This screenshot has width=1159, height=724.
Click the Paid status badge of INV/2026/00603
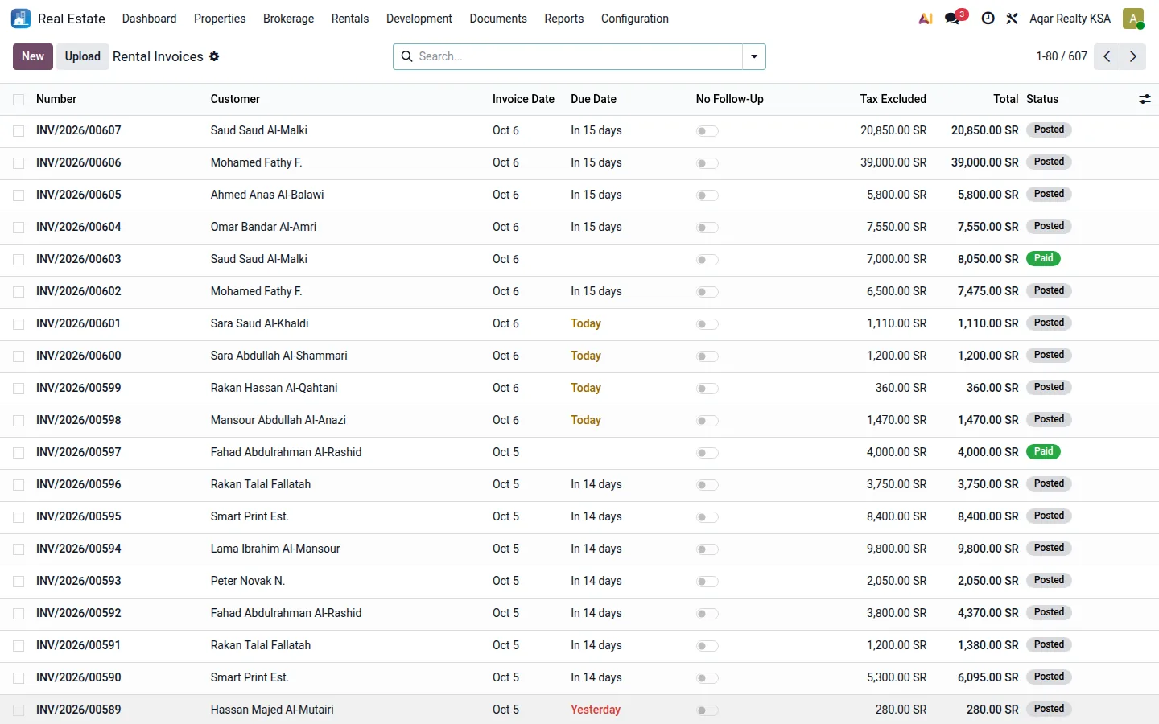click(1043, 258)
